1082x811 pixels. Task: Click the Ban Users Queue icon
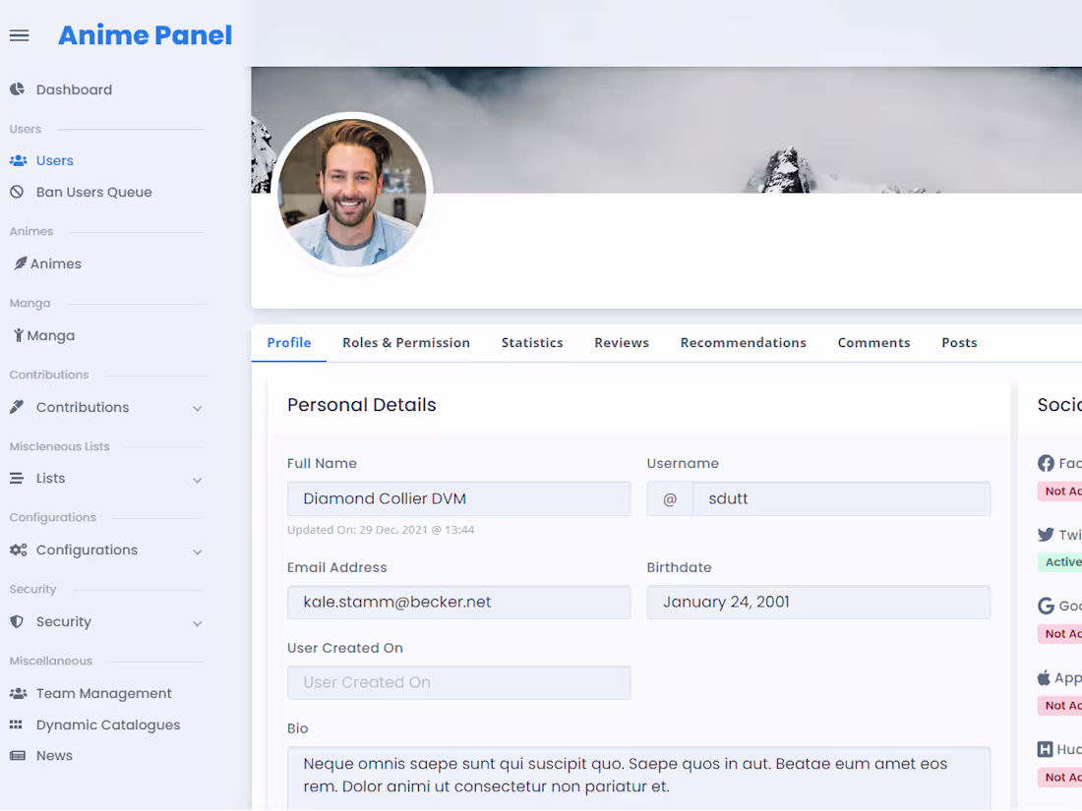[x=16, y=192]
